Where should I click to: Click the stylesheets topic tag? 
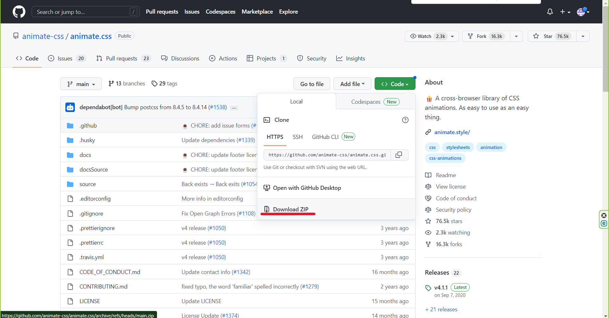tap(458, 147)
